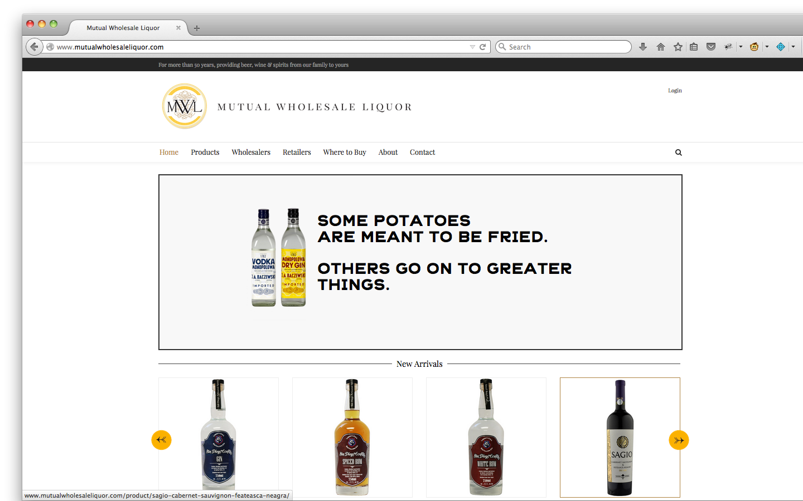Open the Sagio wine bottle thumbnail
This screenshot has width=803, height=501.
(620, 438)
